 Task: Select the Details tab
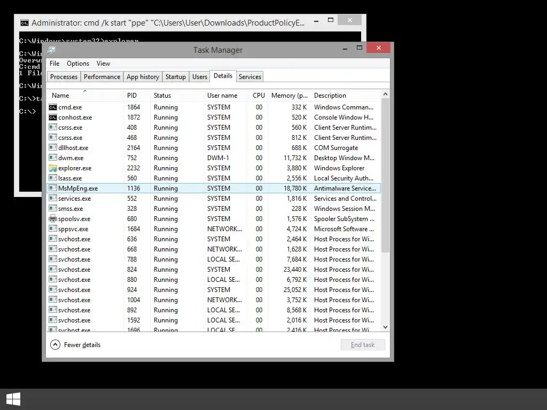point(223,76)
